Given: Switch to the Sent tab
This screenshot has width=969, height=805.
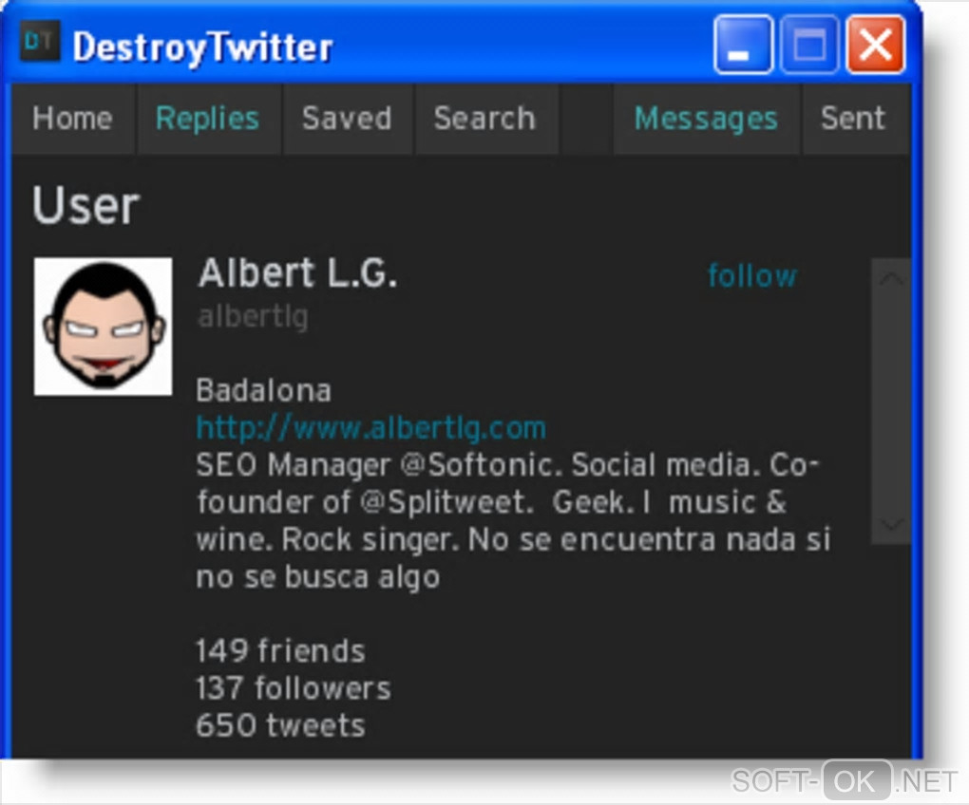Looking at the screenshot, I should [853, 119].
